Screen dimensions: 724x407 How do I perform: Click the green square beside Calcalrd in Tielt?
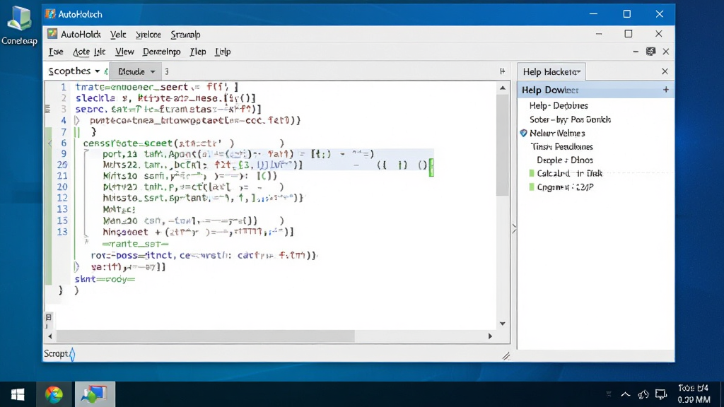532,174
